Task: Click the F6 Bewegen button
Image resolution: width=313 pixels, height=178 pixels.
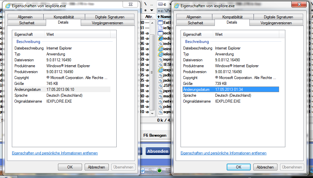Action: coord(155,135)
